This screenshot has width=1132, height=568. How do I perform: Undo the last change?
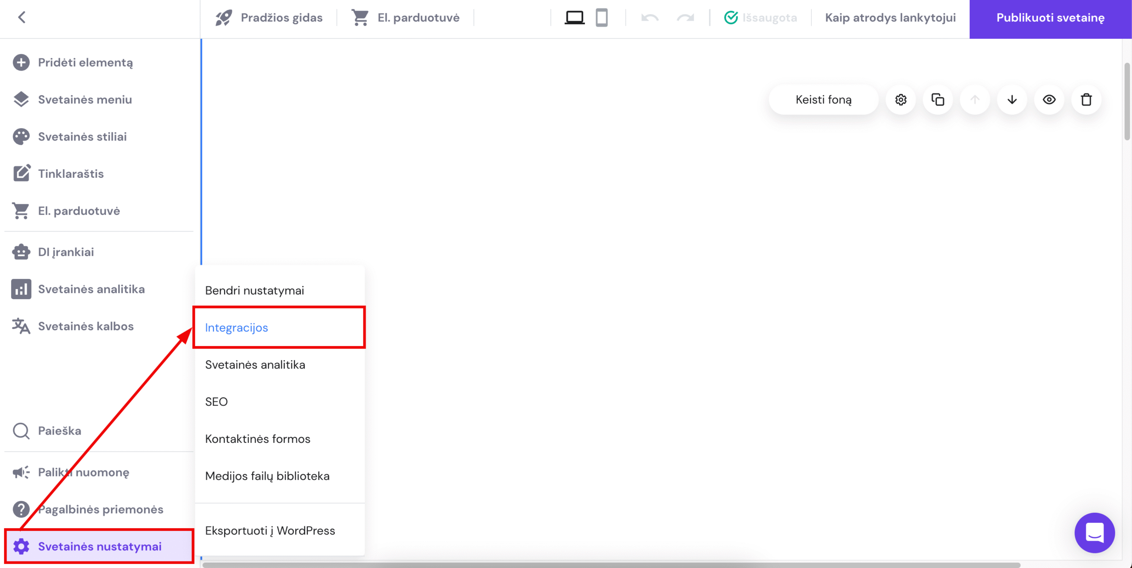[649, 18]
